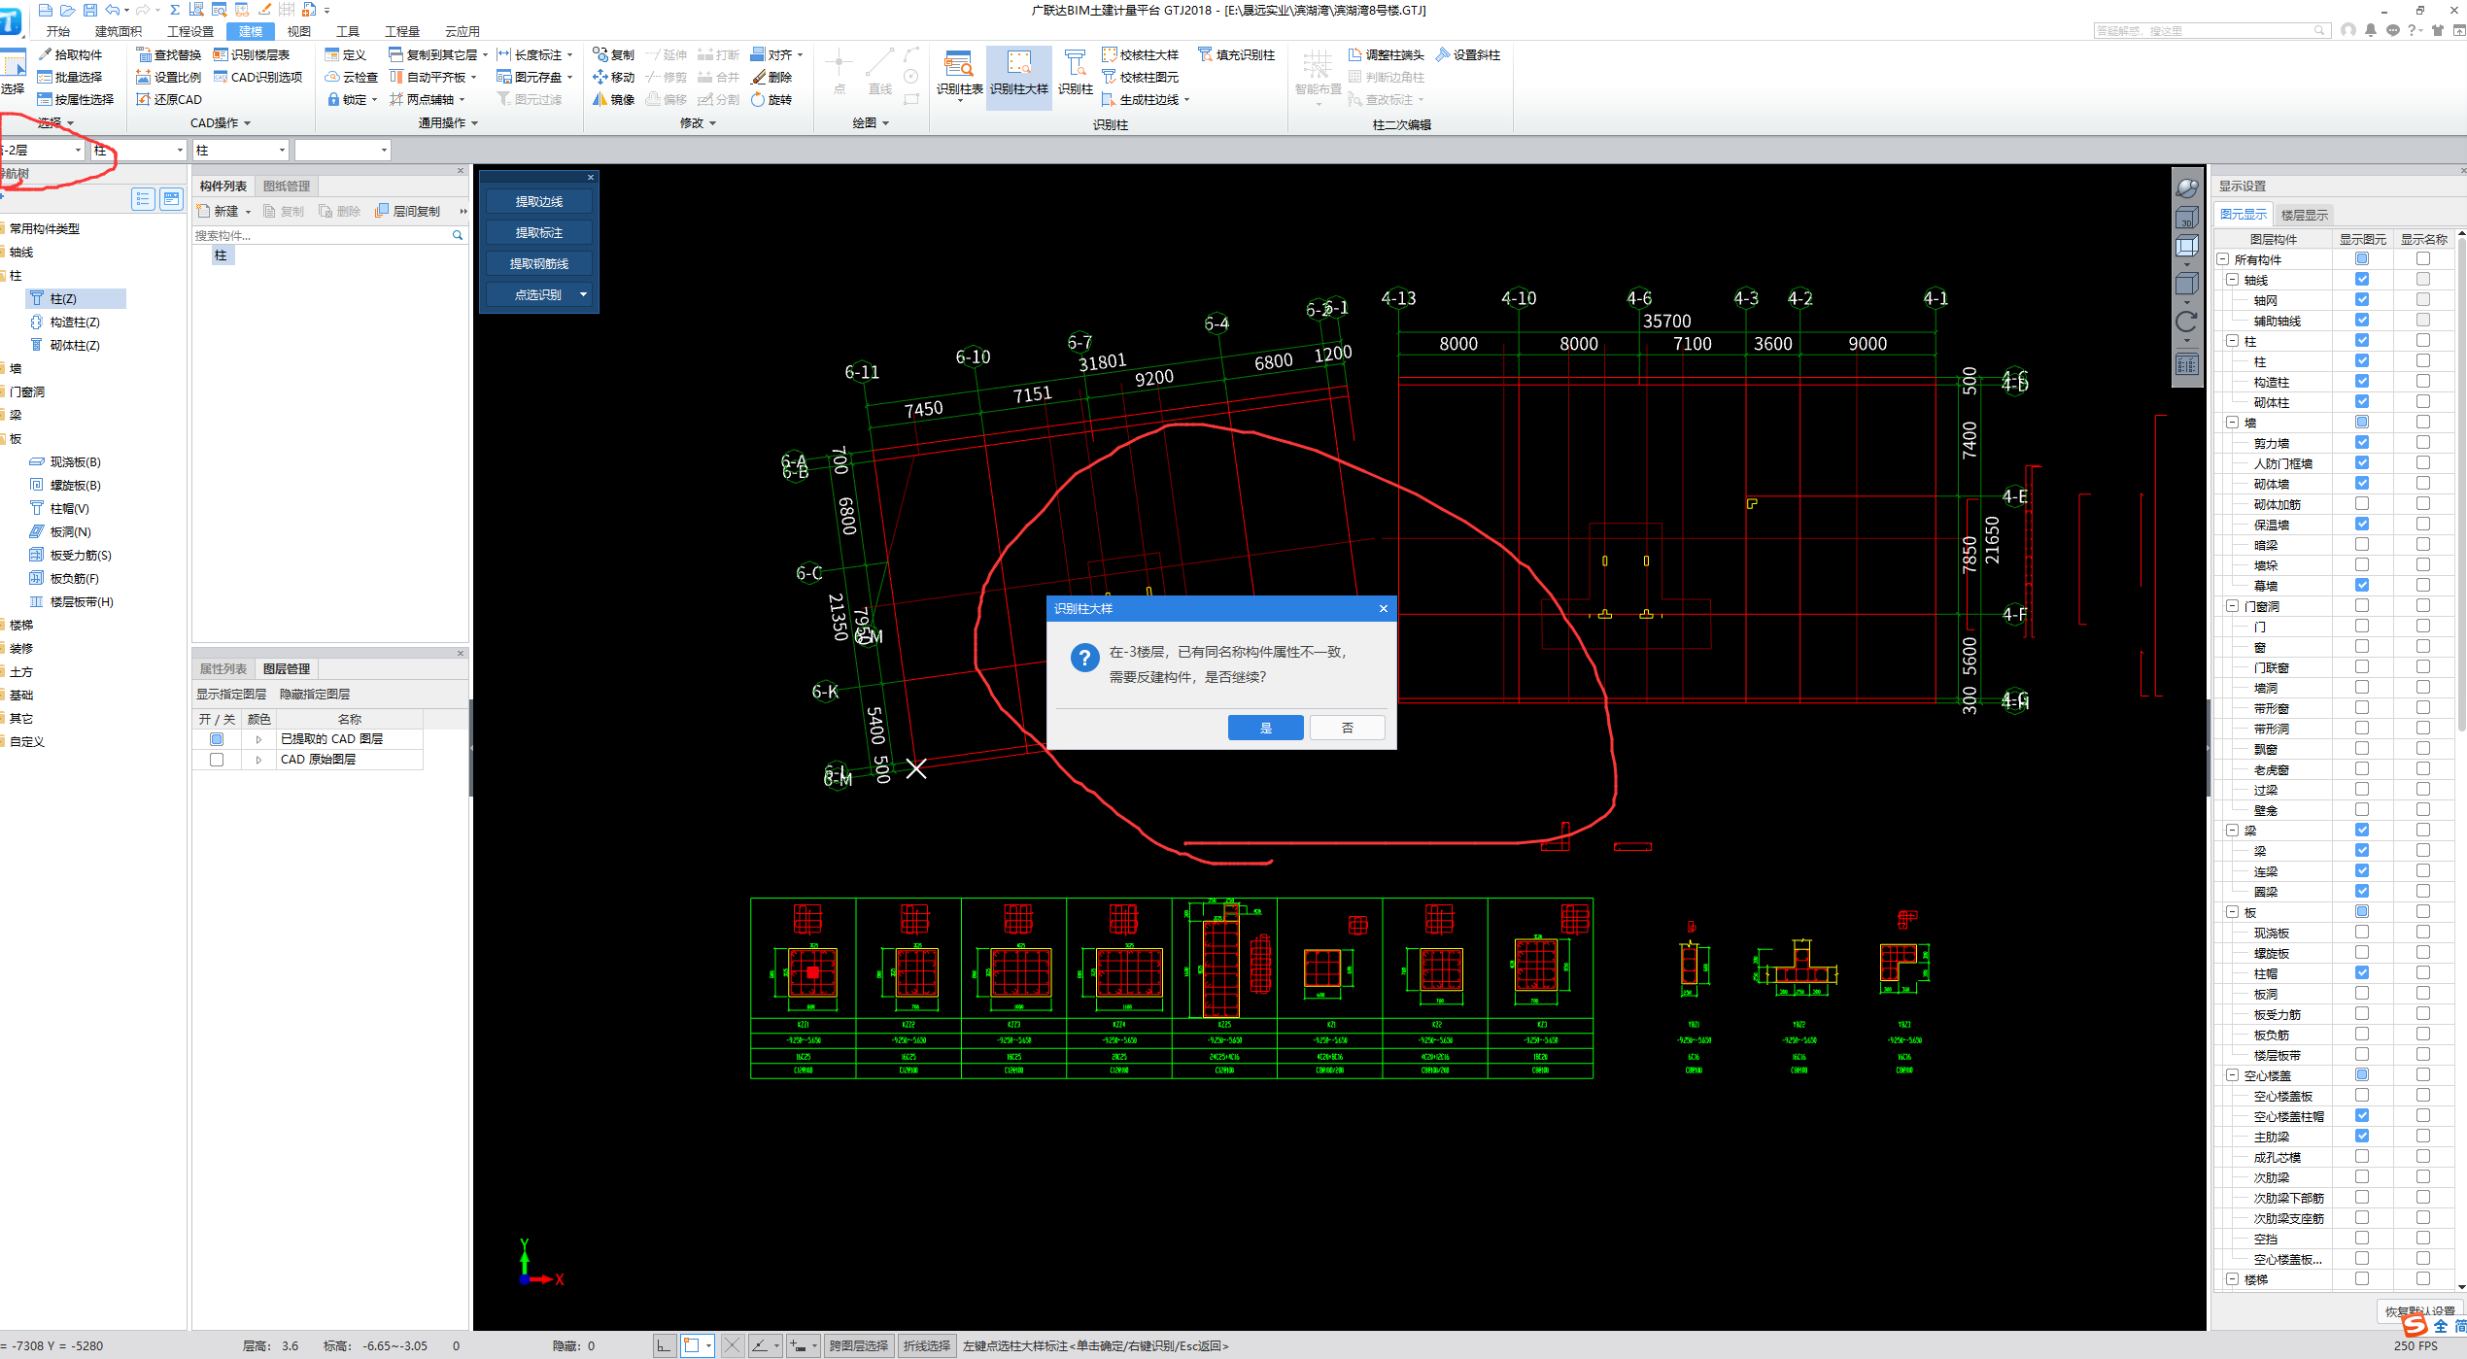The height and width of the screenshot is (1359, 2467).
Task: Toggle 显示图元 checkbox for 连梁
Action: coord(2362,871)
